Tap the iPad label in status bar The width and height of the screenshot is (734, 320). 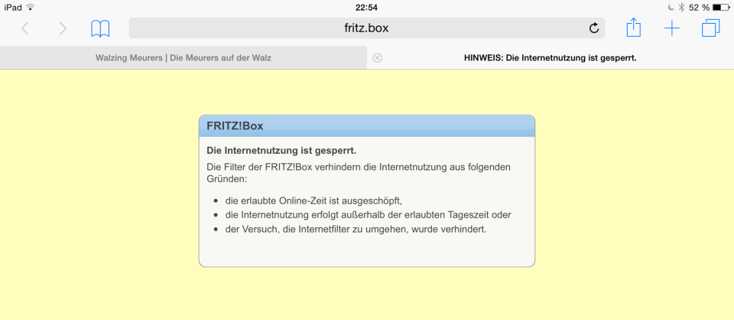[13, 7]
